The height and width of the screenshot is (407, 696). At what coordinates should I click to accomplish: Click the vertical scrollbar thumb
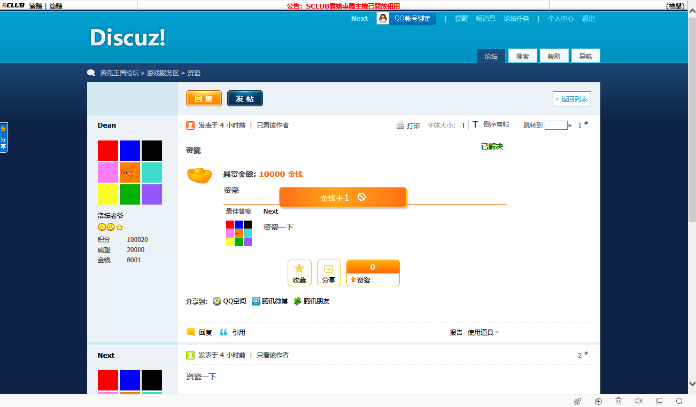point(692,119)
